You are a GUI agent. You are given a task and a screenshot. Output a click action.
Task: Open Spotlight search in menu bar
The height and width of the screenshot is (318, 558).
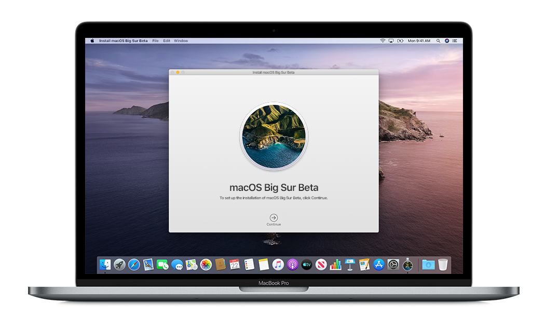point(438,41)
